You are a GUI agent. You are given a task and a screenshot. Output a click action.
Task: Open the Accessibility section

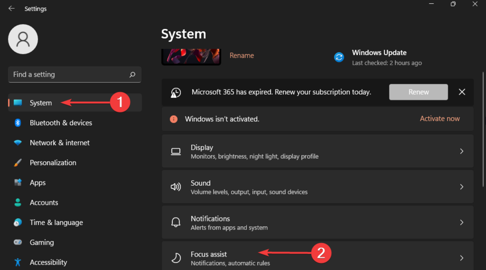(48, 262)
